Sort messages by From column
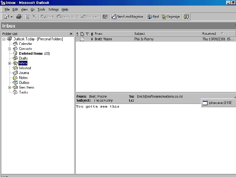This screenshot has height=177, width=236. [114, 34]
